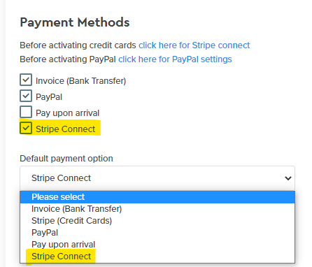Screen dimensions: 312x267
Task: Click the Pay upon arrival label text
Action: (68, 113)
